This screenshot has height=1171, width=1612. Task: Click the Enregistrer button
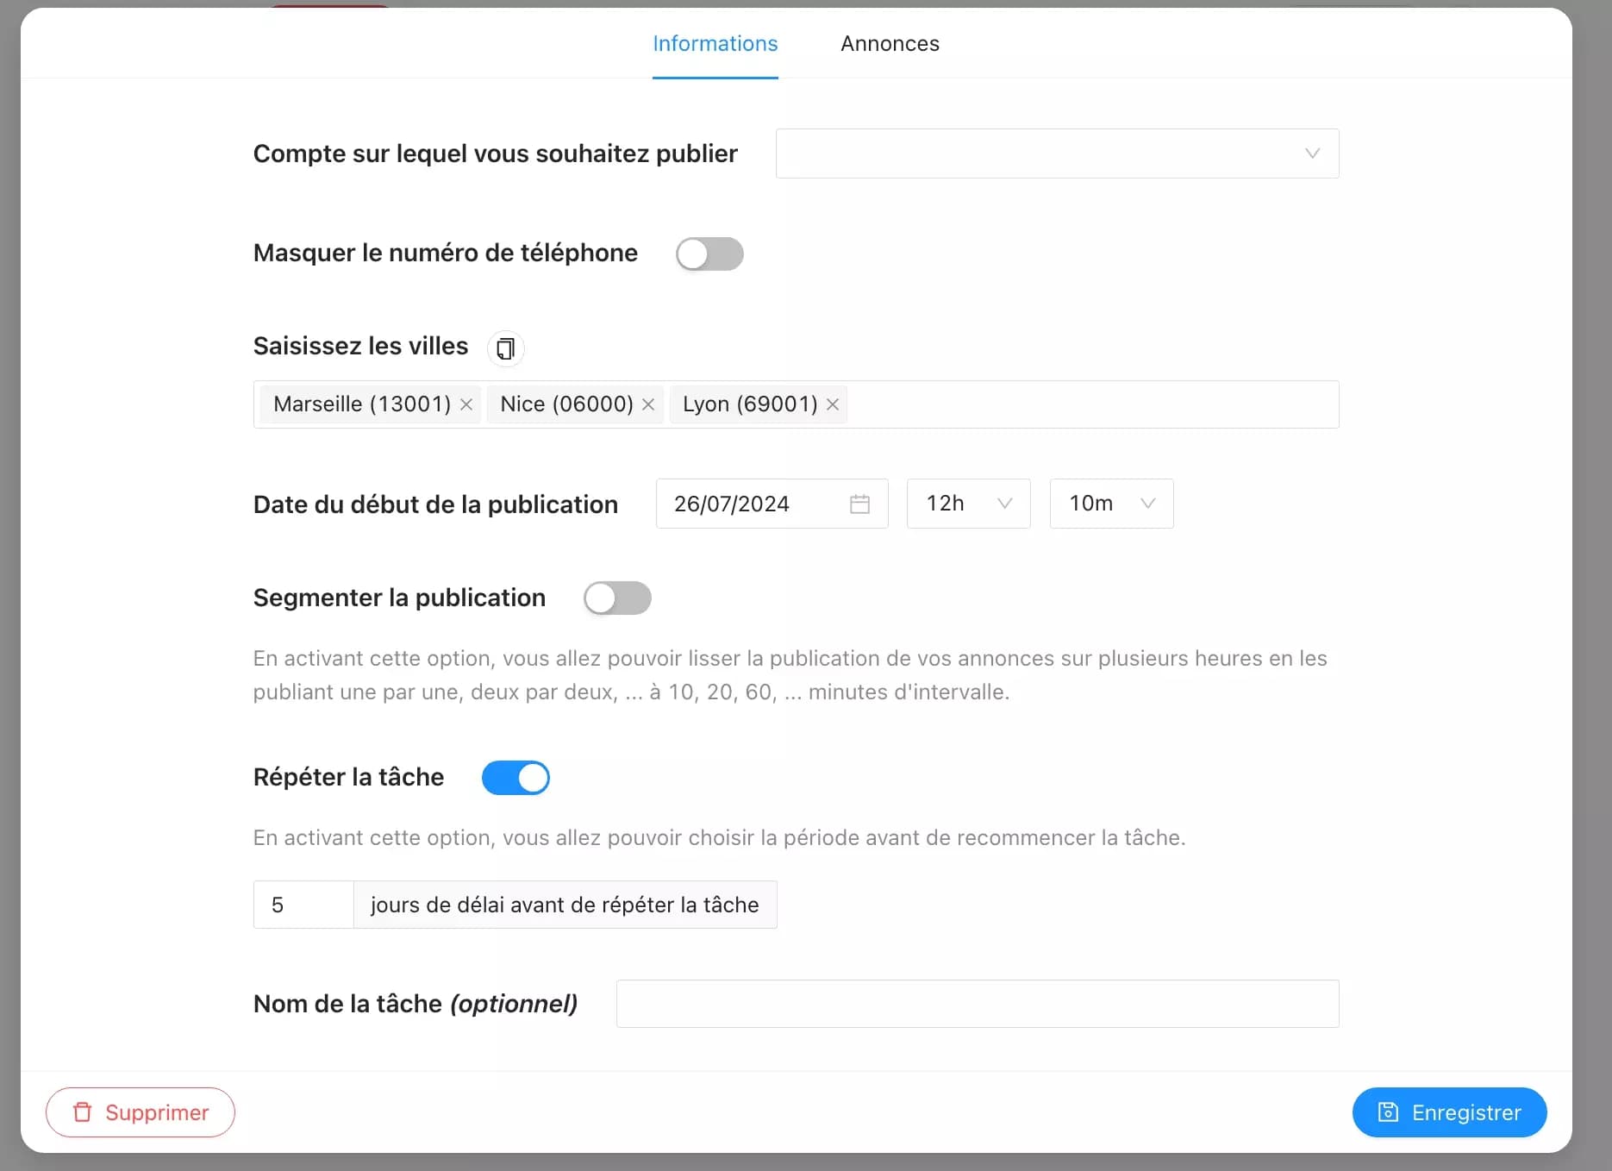1449,1112
